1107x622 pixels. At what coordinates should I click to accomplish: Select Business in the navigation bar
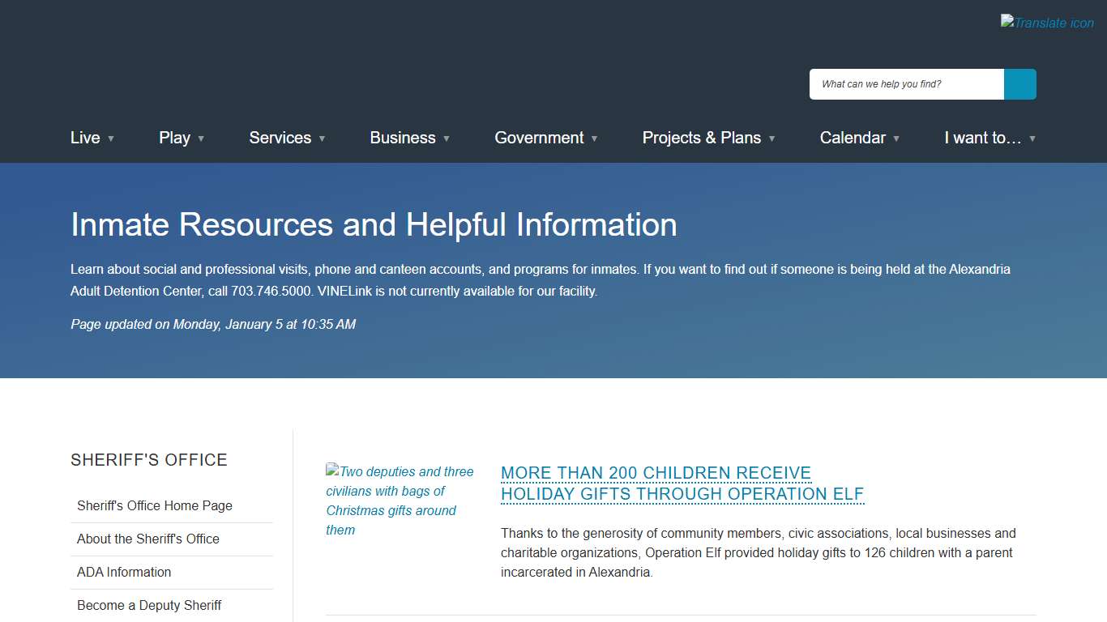click(403, 138)
